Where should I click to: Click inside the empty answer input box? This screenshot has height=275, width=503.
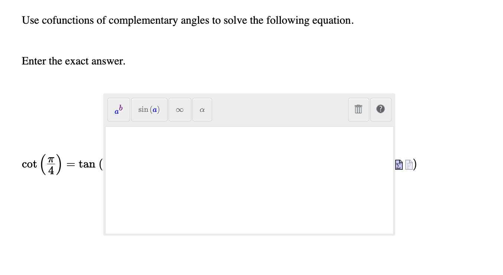249,180
